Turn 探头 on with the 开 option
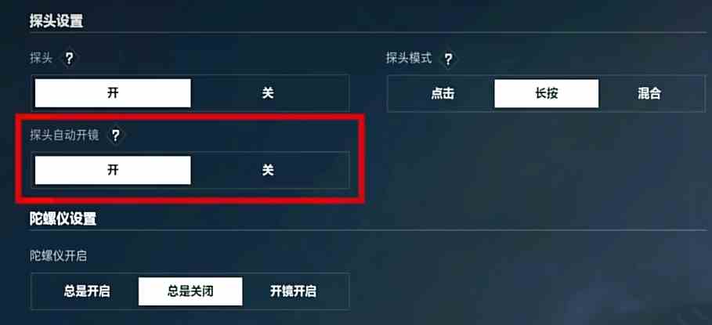Screen dimensions: 712x325 113,93
